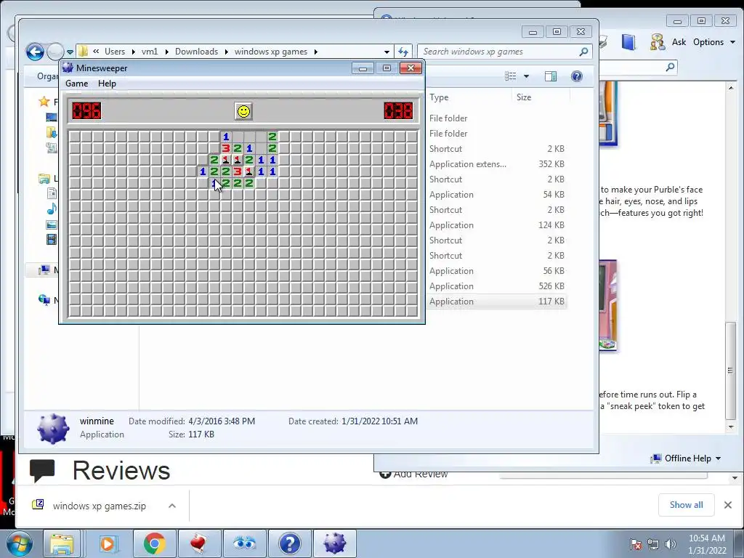Viewport: 744px width, 558px height.
Task: Open Windows Explorer from the taskbar
Action: [62, 543]
